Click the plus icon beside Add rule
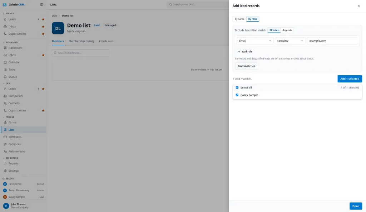366x212 pixels. point(239,52)
